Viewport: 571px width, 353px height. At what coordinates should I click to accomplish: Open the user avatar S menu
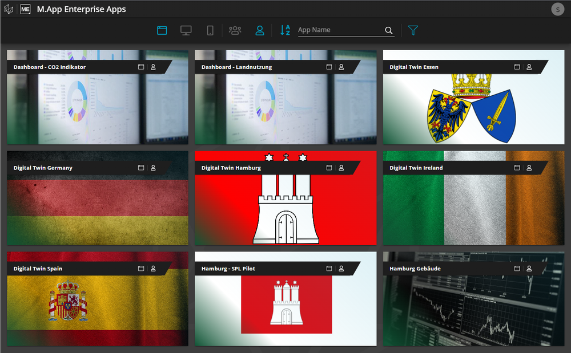pos(557,9)
